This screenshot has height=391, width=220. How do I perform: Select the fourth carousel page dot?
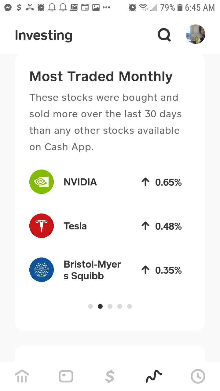point(120,306)
